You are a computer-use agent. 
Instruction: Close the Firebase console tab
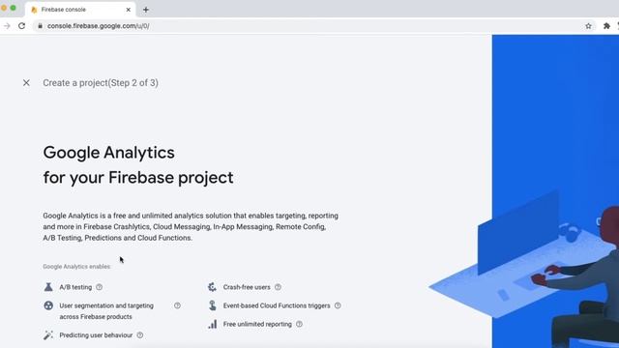tap(129, 10)
